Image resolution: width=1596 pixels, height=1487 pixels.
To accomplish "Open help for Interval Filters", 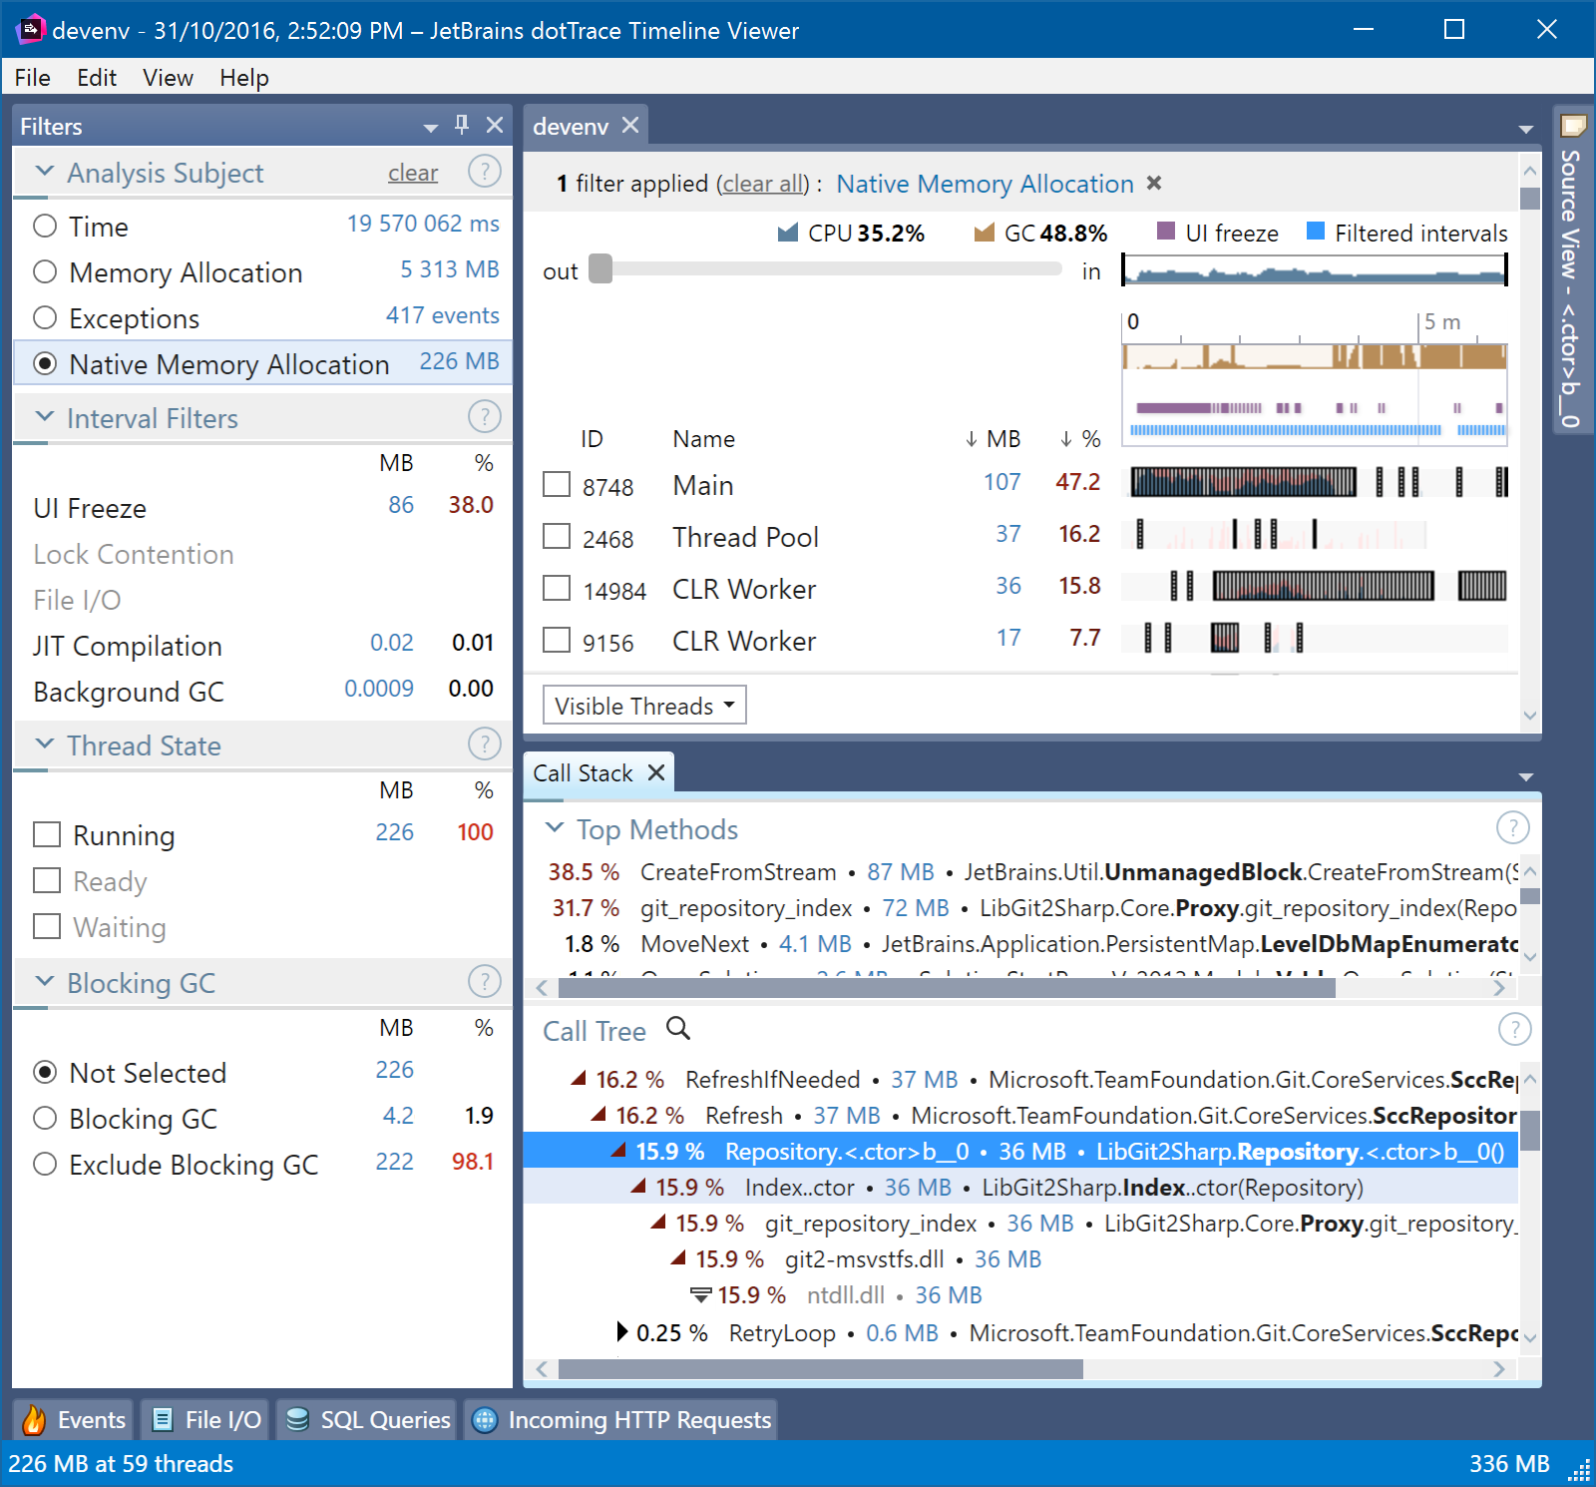I will click(485, 417).
